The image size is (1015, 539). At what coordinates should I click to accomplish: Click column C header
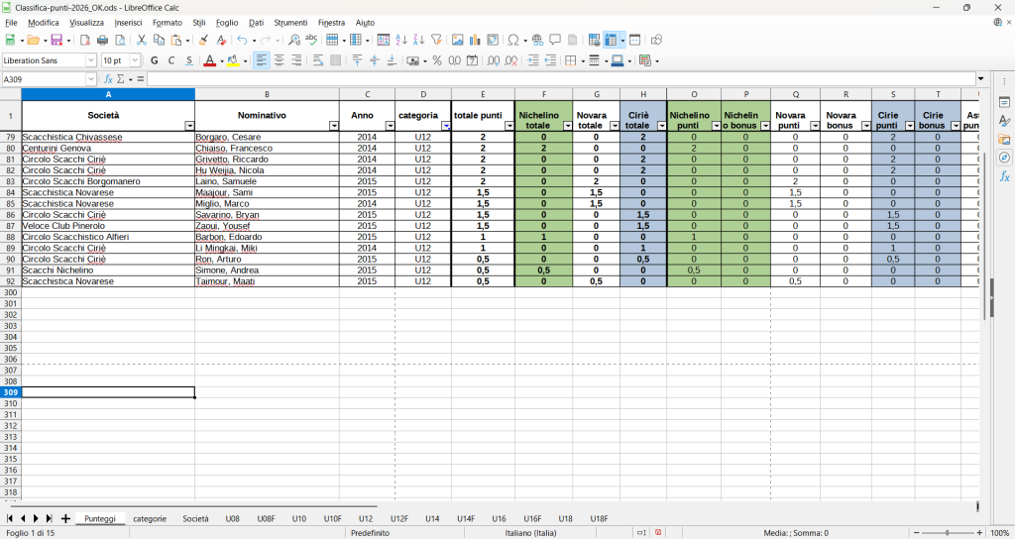pos(367,95)
